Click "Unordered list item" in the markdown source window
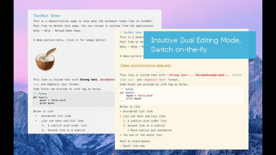 click(138, 111)
